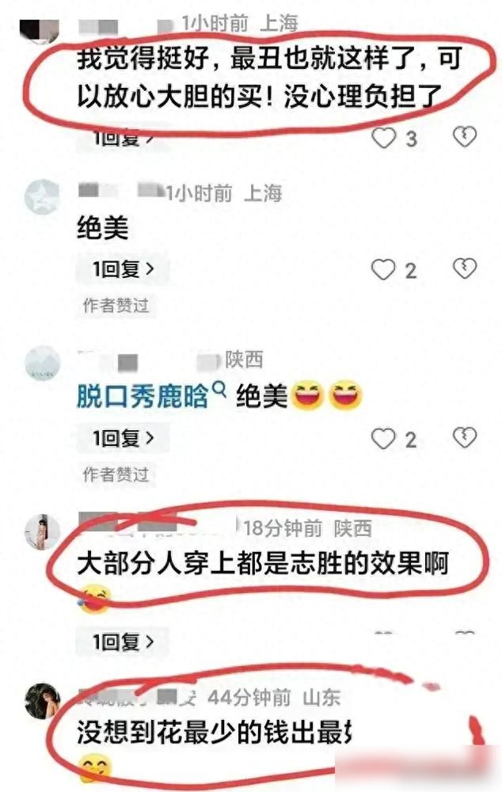Open star avatar of 绝美 commenter
Screen dimensions: 502x792
click(42, 196)
